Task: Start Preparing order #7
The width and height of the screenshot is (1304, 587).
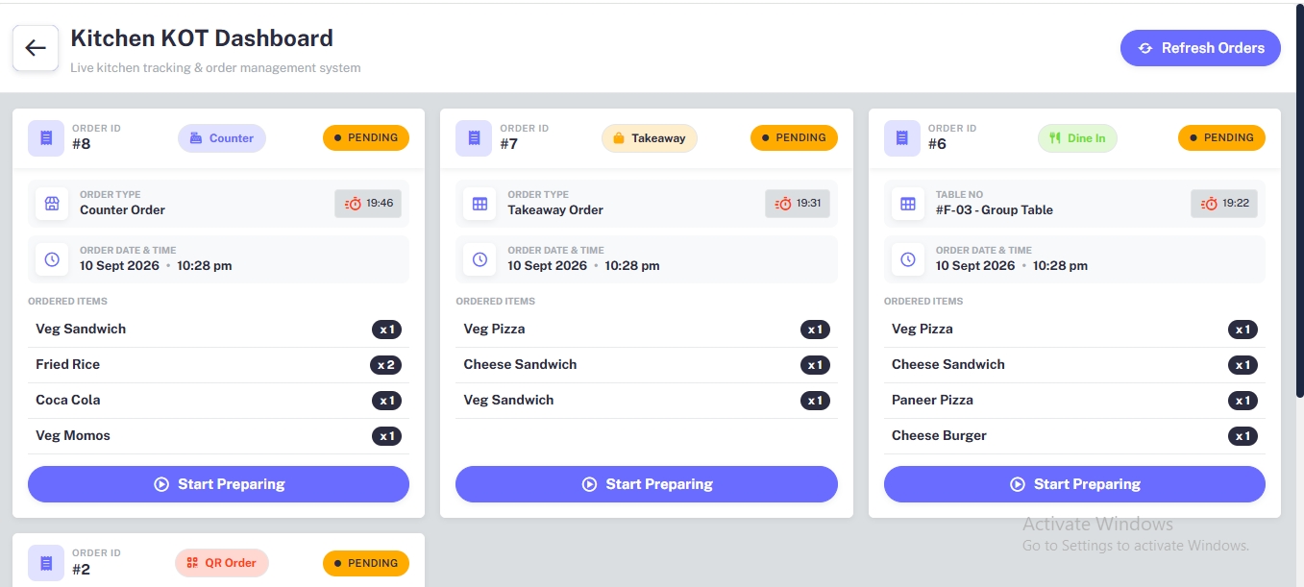Action: [647, 484]
